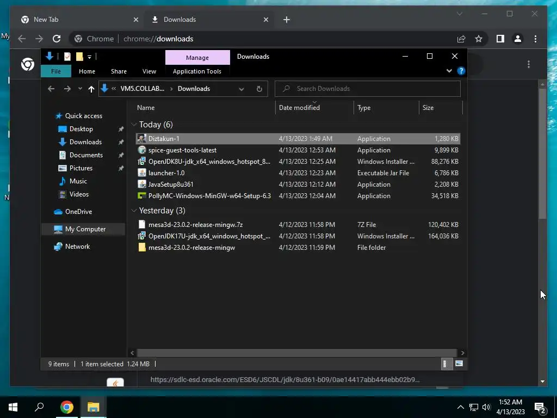This screenshot has width=557, height=418.
Task: Select the mesa3d-23.0.2-release-mingw folder
Action: tap(298, 248)
